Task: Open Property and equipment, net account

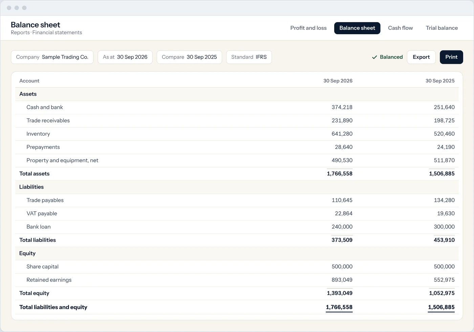Action: point(62,160)
